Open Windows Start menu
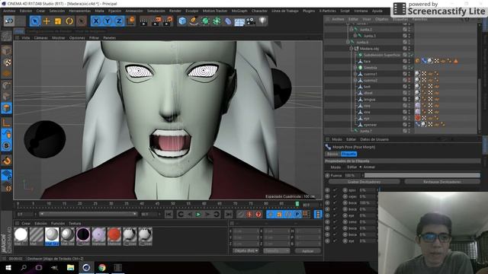Viewport: 488px width, 274px height. 8,267
